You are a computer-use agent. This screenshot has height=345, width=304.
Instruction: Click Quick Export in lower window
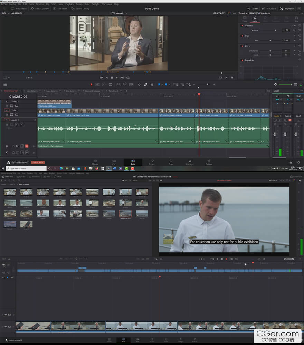click(296, 176)
